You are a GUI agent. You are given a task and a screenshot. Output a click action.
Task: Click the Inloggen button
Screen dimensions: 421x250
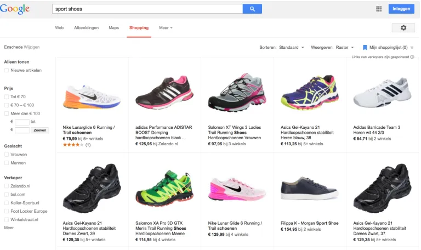tap(401, 9)
